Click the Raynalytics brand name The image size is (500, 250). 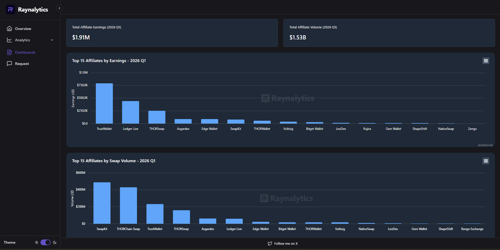[33, 10]
